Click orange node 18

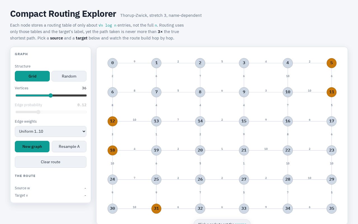(112, 150)
